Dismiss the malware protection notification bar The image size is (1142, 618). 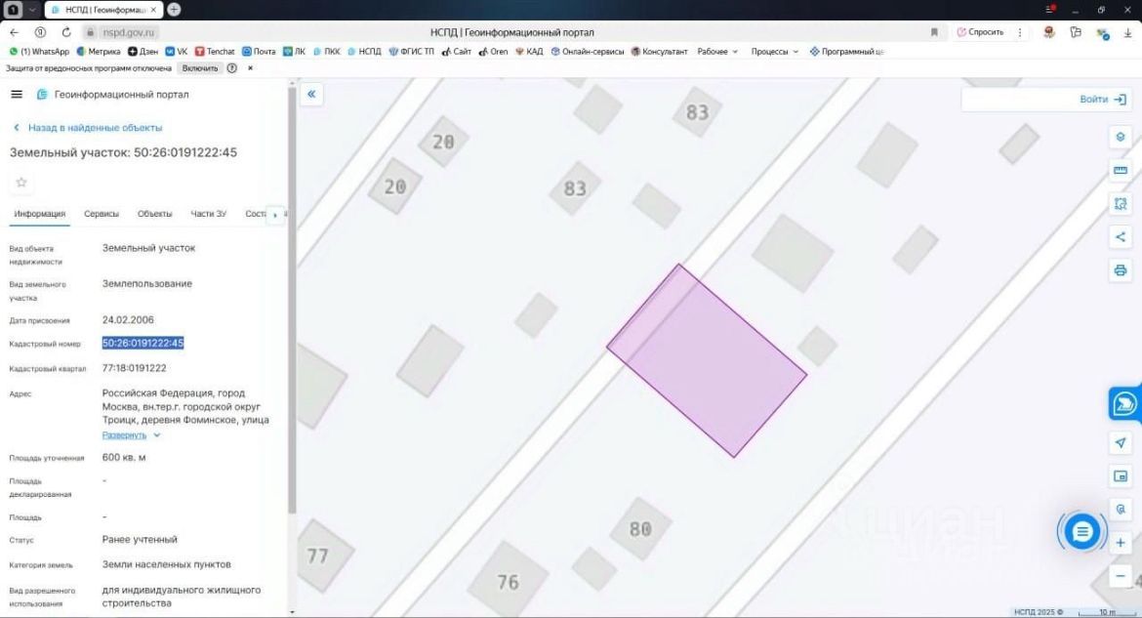tap(251, 67)
